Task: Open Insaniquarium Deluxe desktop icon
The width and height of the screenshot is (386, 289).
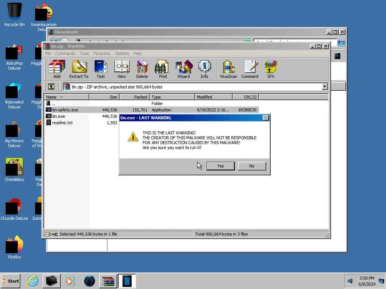Action: [44, 17]
